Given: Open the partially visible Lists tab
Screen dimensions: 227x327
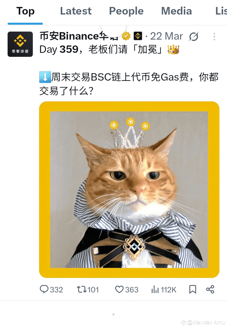Looking at the screenshot, I should pyautogui.click(x=221, y=11).
